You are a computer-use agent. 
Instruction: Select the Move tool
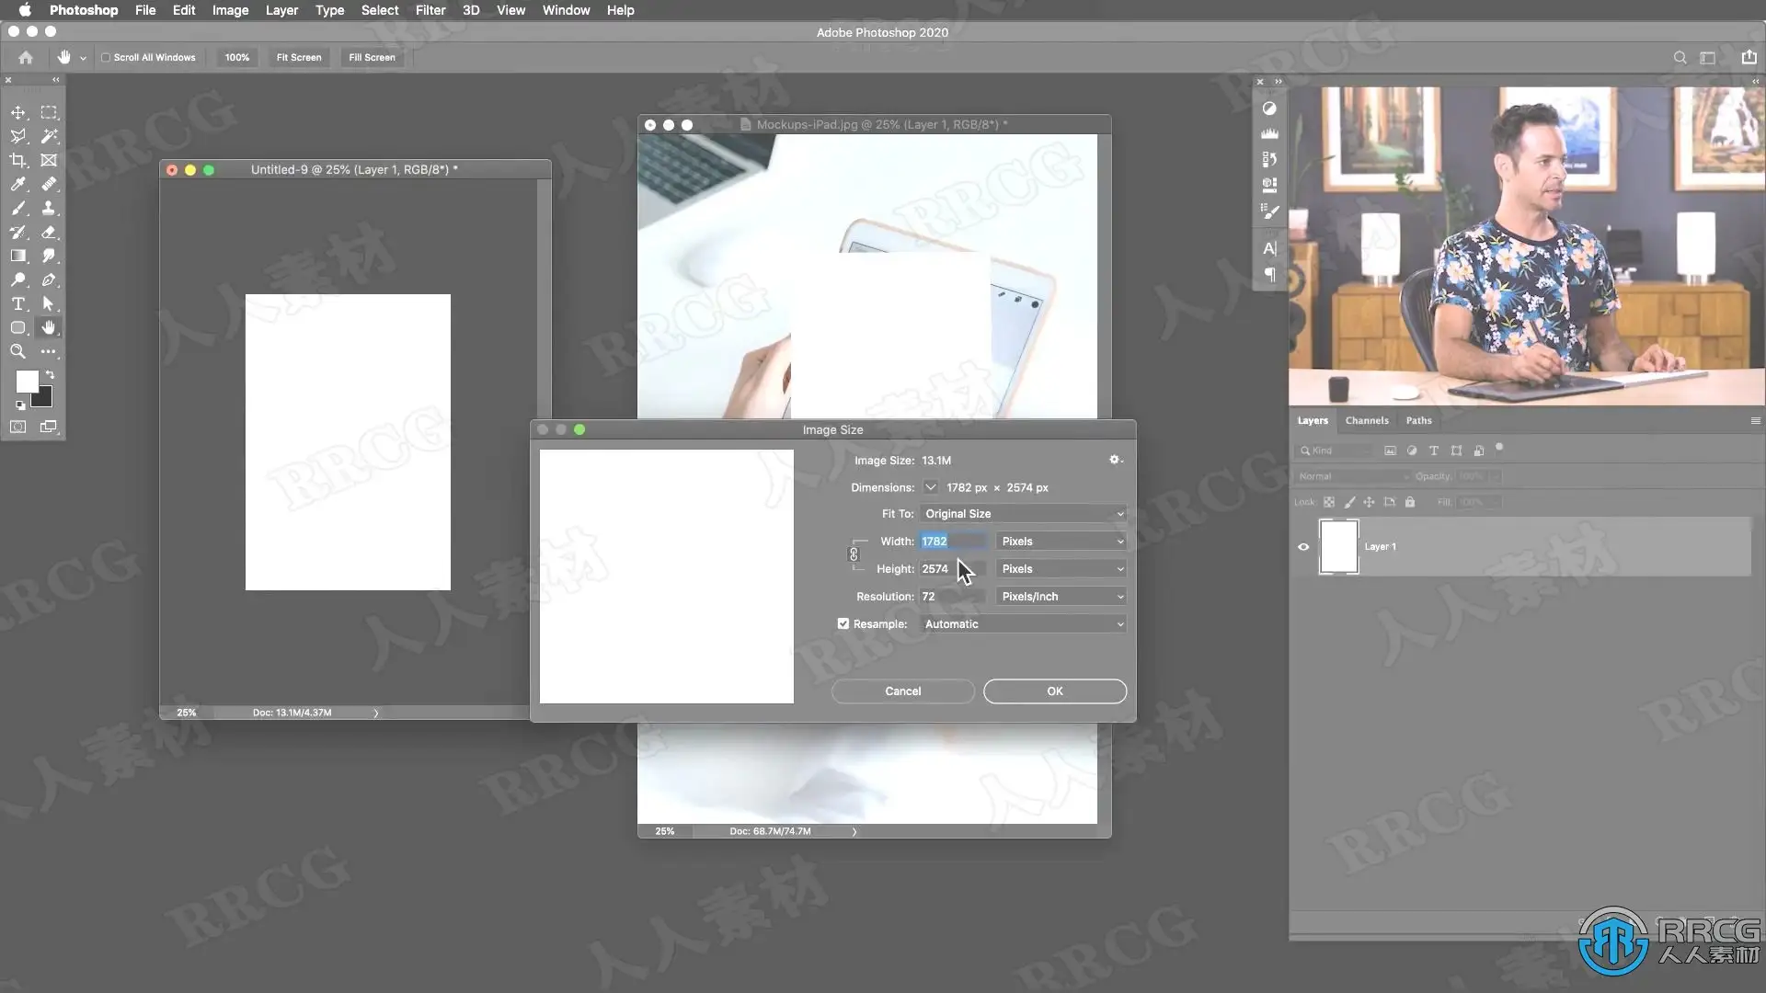[x=18, y=112]
